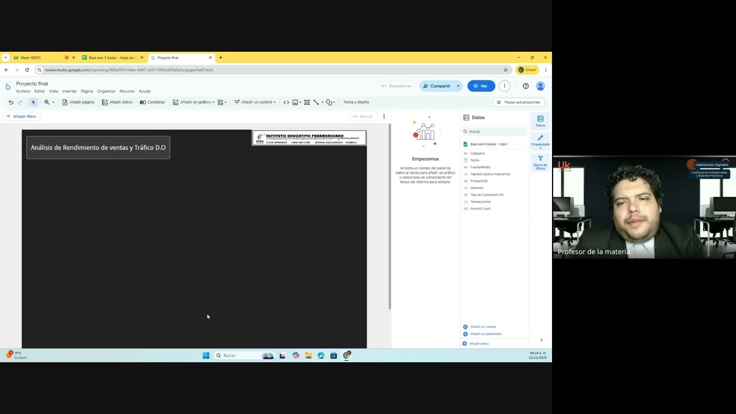This screenshot has width=736, height=414.
Task: Open the Vista menu
Action: point(53,91)
